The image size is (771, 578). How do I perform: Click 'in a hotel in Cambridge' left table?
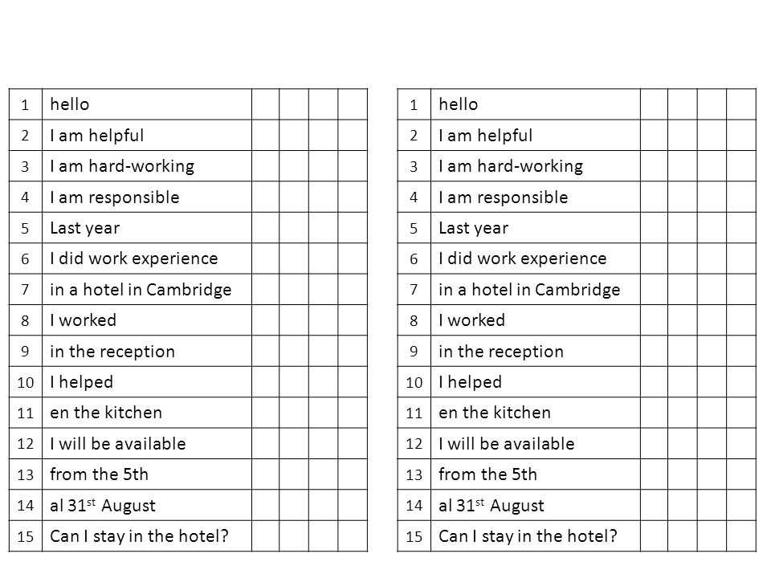[147, 290]
